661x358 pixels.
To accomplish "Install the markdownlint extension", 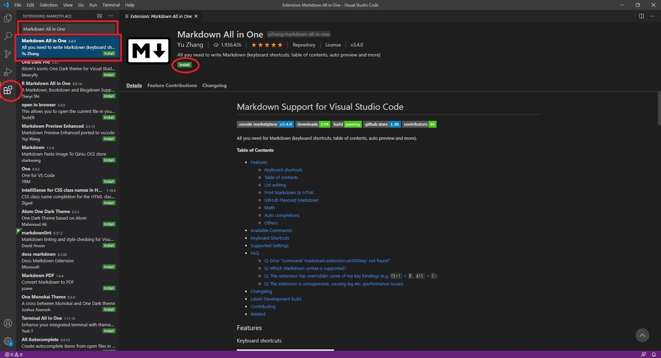I will coord(109,246).
